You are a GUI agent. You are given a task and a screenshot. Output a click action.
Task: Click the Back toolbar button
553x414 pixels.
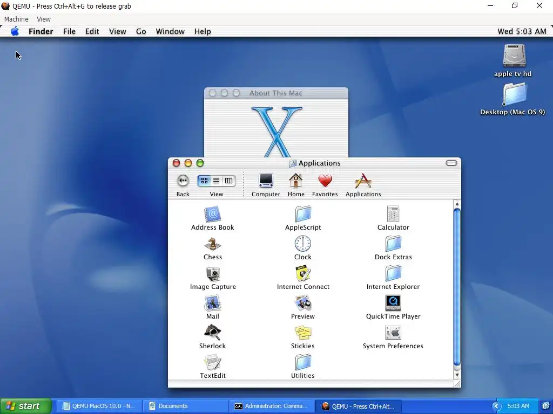pyautogui.click(x=183, y=181)
